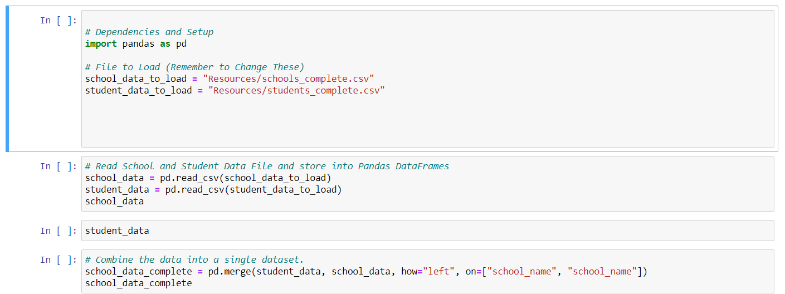Click the read_csv code cell editor
The height and width of the screenshot is (294, 785).
tap(427, 184)
